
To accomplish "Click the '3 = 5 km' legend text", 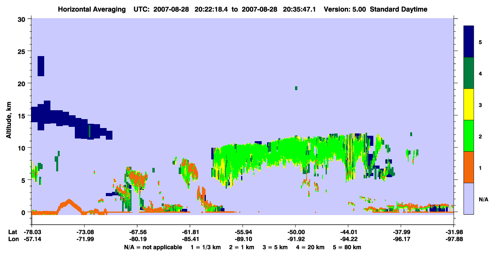I will pyautogui.click(x=275, y=247).
